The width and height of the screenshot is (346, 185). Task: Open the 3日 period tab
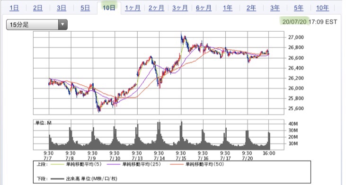click(x=62, y=8)
